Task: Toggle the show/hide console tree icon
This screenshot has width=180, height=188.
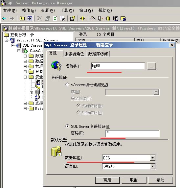Action: click(x=30, y=18)
